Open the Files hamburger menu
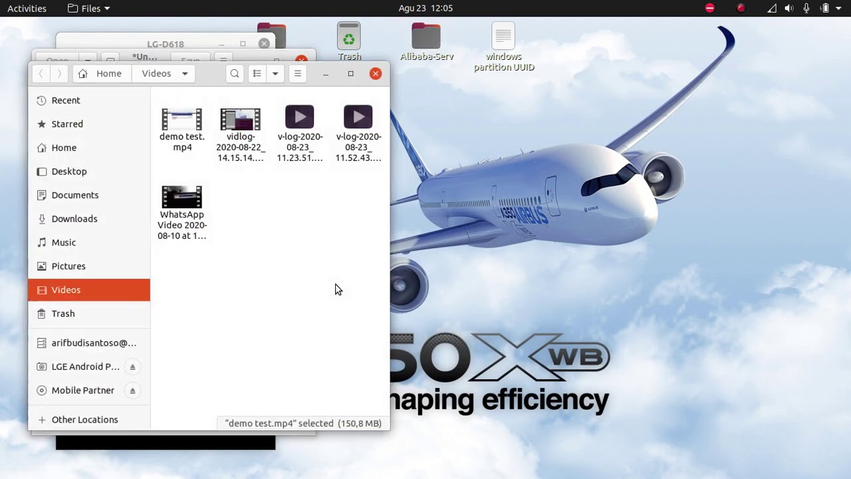Screen dimensions: 851x479 298,74
